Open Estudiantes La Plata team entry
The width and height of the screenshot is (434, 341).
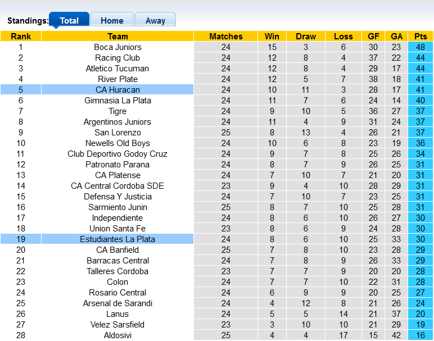click(x=117, y=239)
